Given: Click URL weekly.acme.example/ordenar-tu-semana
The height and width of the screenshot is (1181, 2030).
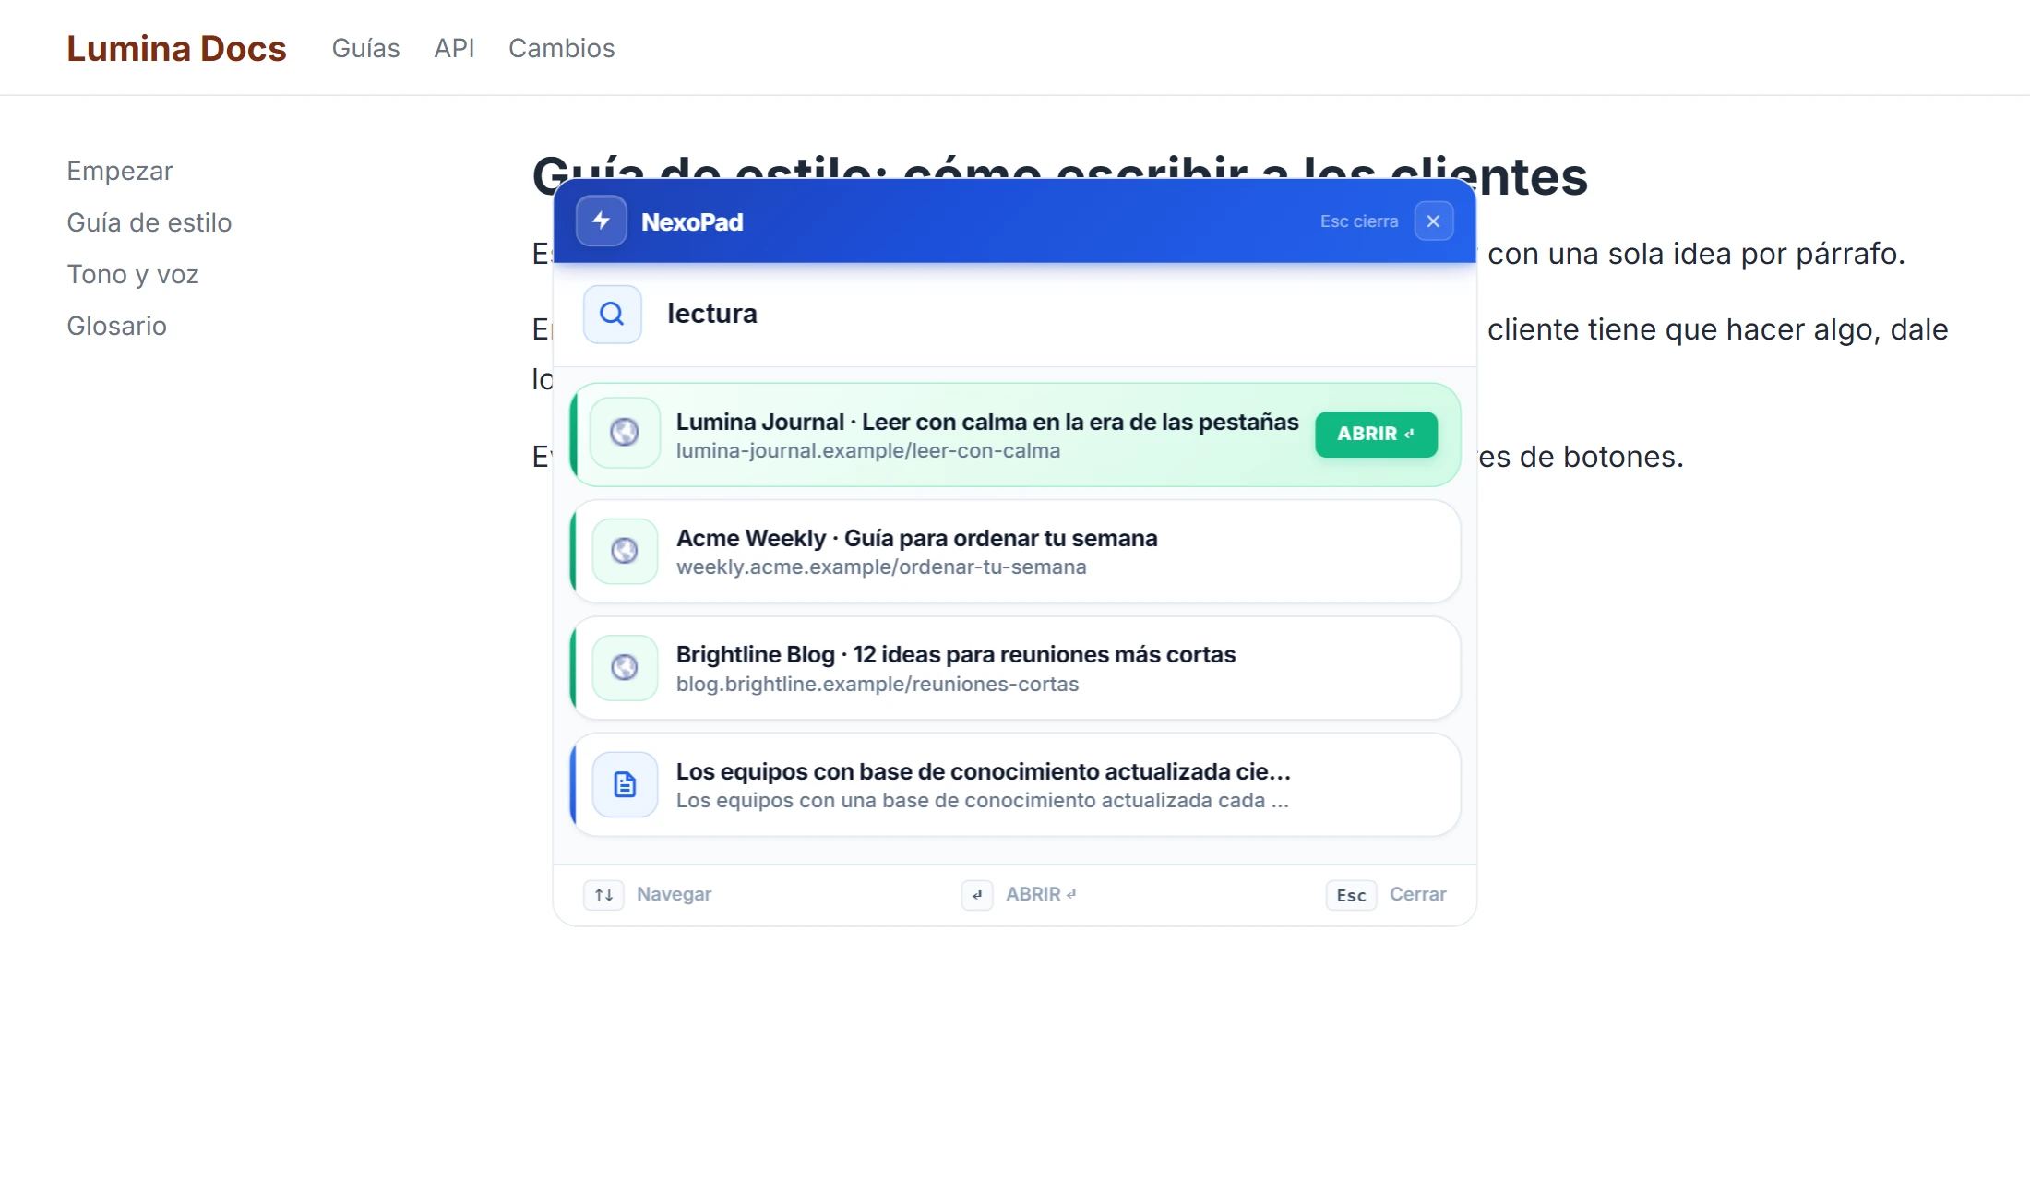Looking at the screenshot, I should [x=881, y=567].
